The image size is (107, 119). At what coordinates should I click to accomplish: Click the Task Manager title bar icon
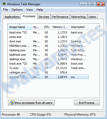[x=4, y=4]
